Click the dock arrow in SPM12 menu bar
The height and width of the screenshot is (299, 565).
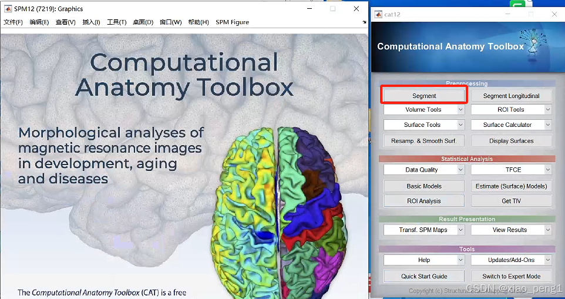point(364,22)
